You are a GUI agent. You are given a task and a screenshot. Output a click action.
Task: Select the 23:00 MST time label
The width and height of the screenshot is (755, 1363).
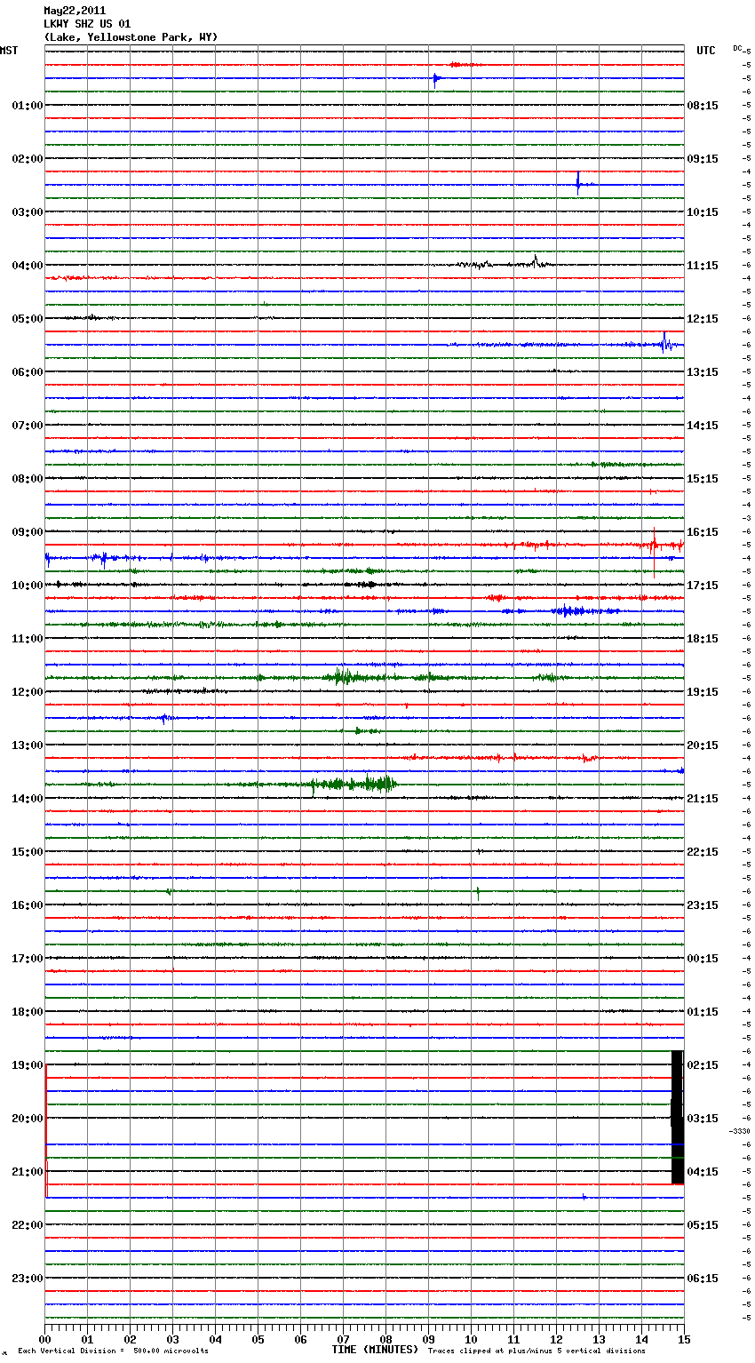pos(27,1278)
